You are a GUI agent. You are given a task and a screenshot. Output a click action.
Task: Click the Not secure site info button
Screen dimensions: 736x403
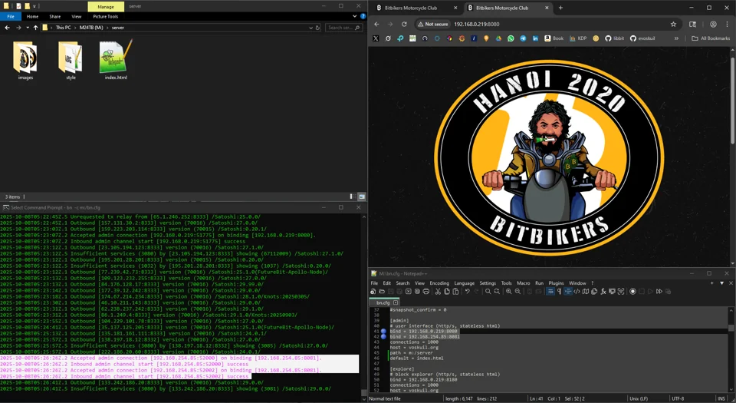pyautogui.click(x=432, y=24)
